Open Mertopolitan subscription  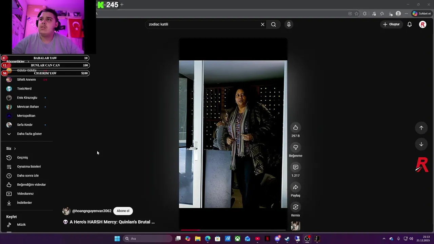pos(26,116)
